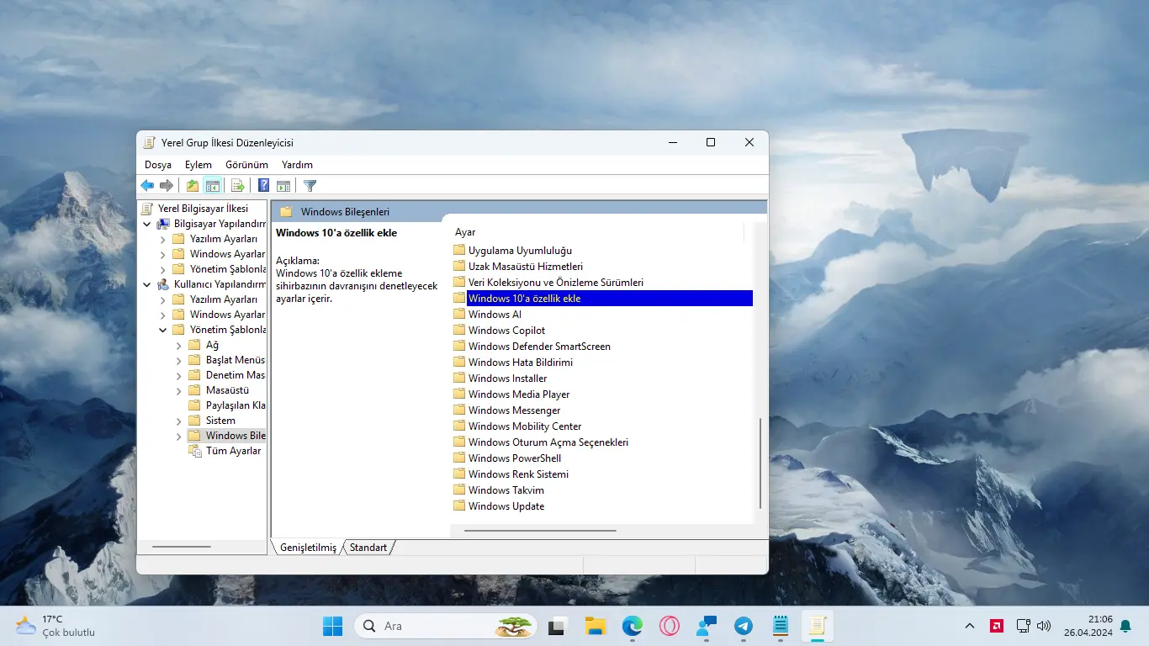The image size is (1149, 646).
Task: Open the weather widget showing 17°C
Action: [56, 626]
